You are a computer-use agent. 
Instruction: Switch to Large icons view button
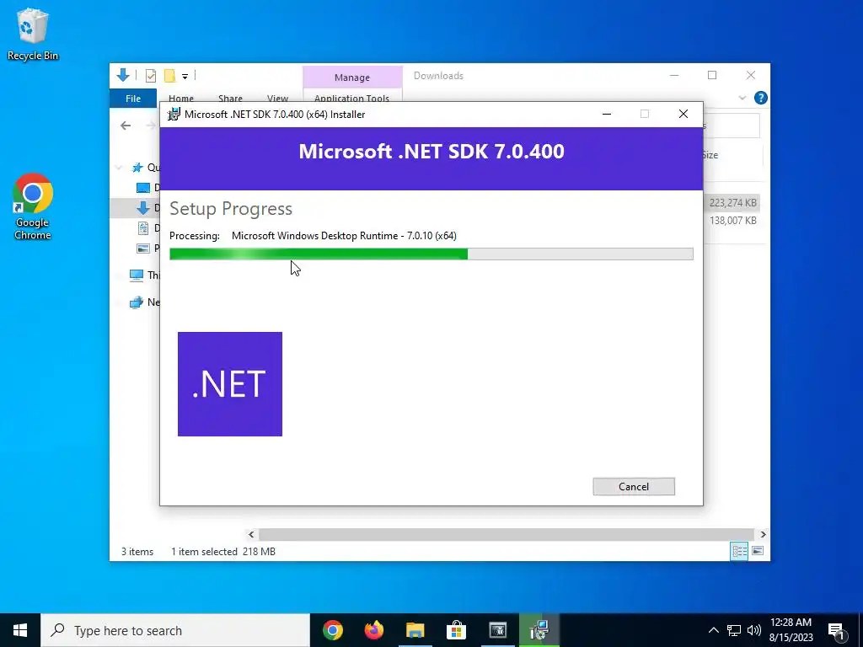point(758,551)
